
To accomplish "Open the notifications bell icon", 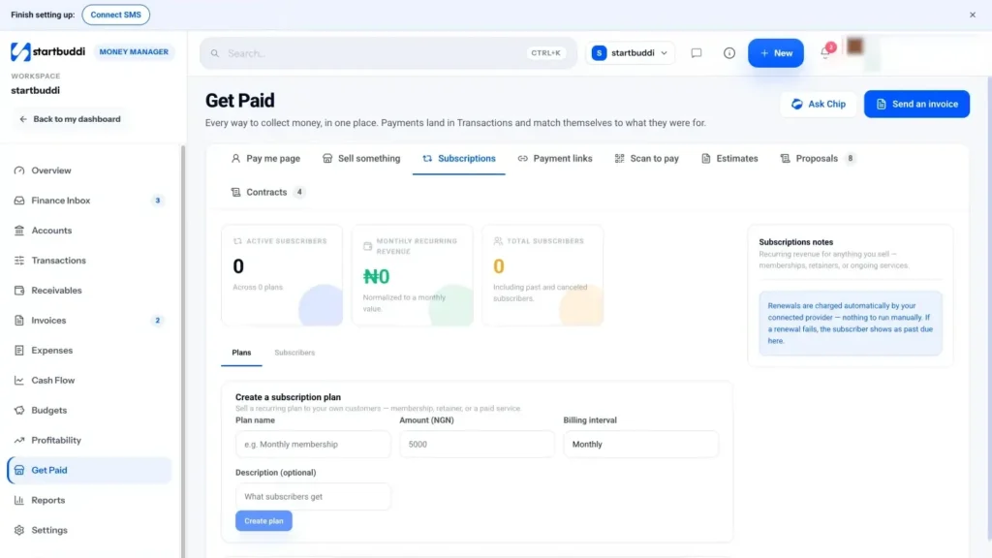I will tap(825, 53).
